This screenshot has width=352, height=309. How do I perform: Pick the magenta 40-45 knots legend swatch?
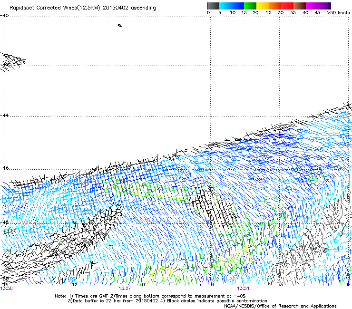pyautogui.click(x=312, y=6)
